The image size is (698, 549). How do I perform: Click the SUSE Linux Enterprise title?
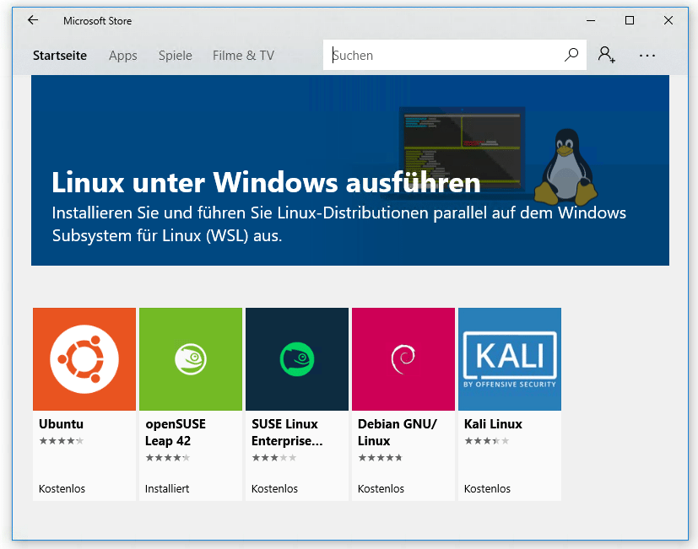(x=287, y=433)
